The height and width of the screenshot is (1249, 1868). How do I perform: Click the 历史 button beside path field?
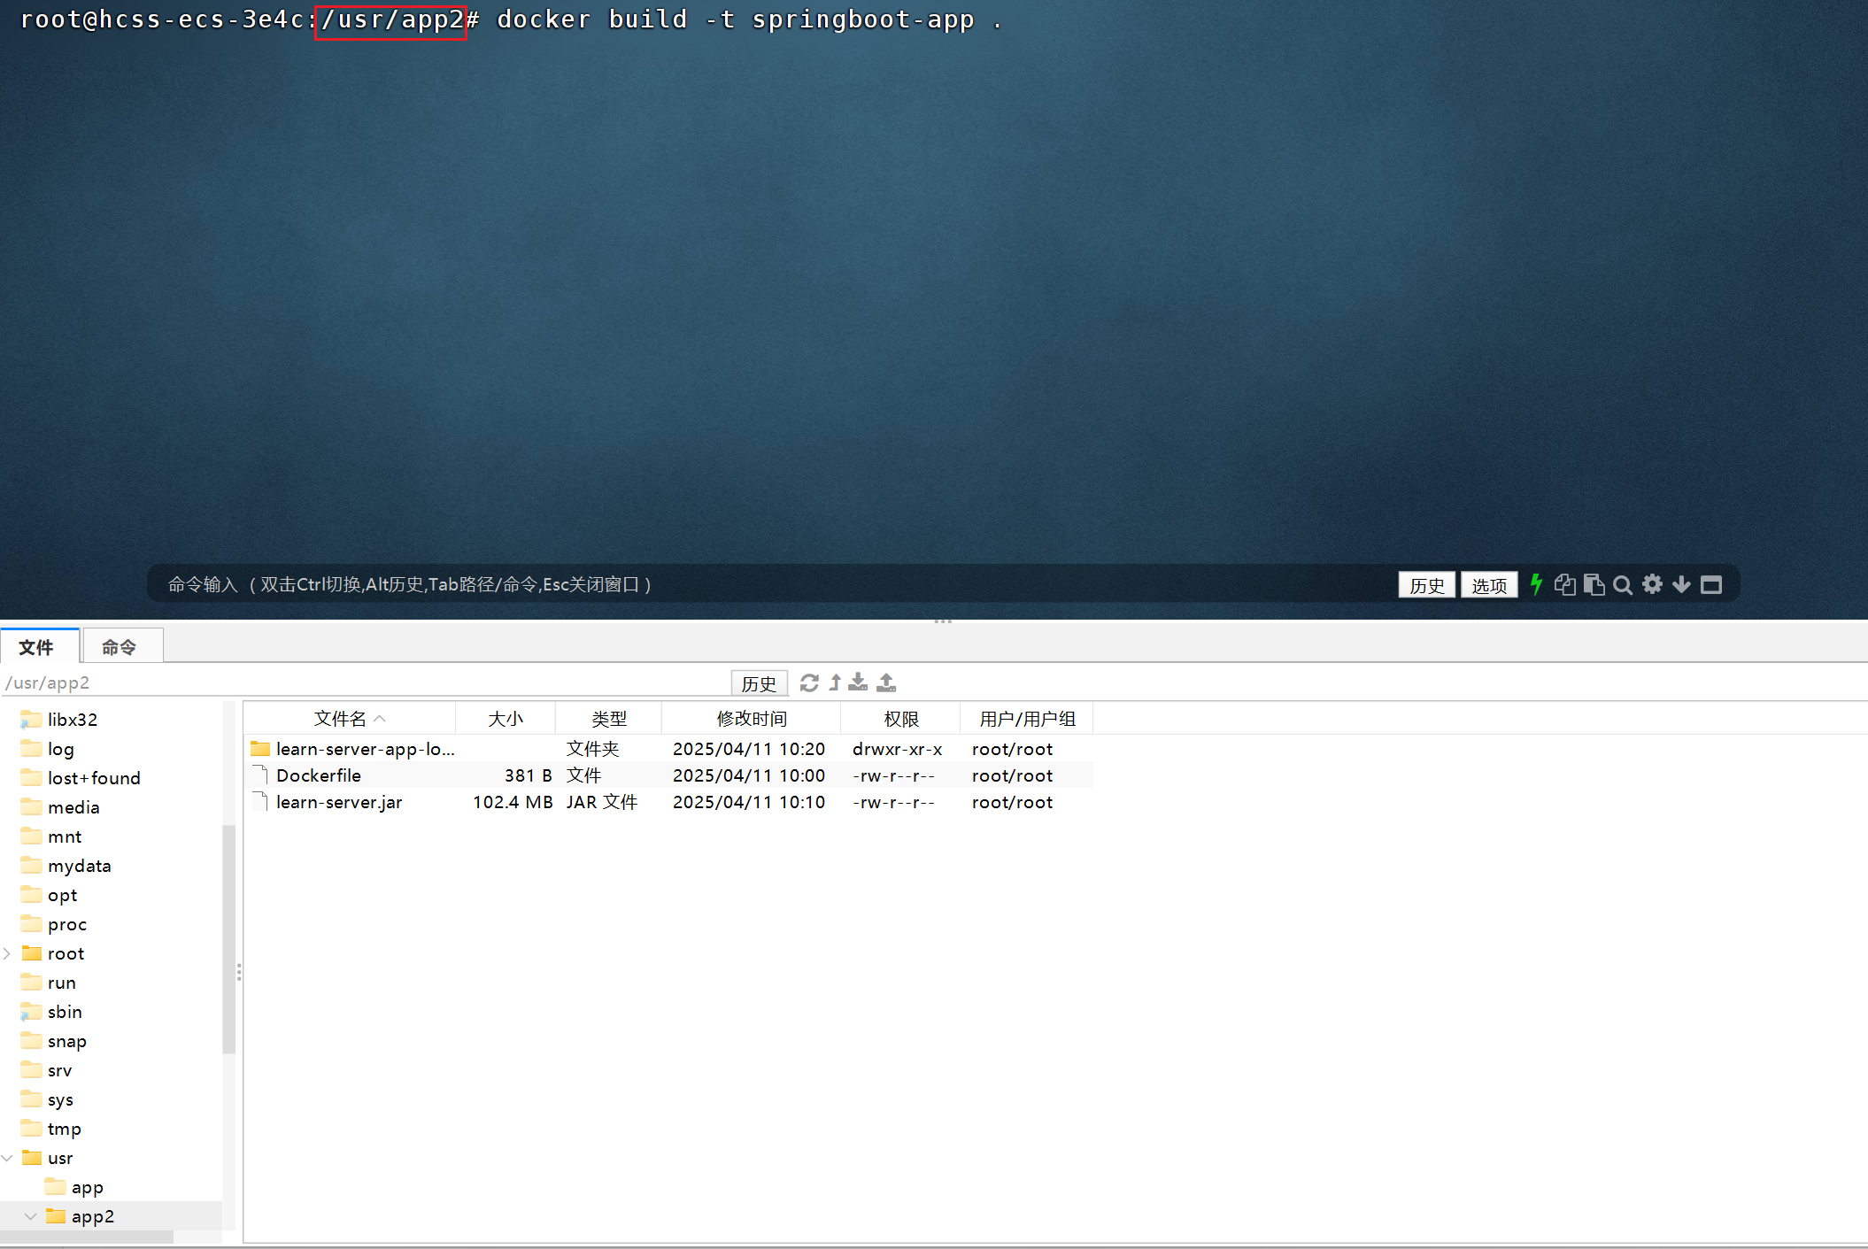click(x=758, y=683)
